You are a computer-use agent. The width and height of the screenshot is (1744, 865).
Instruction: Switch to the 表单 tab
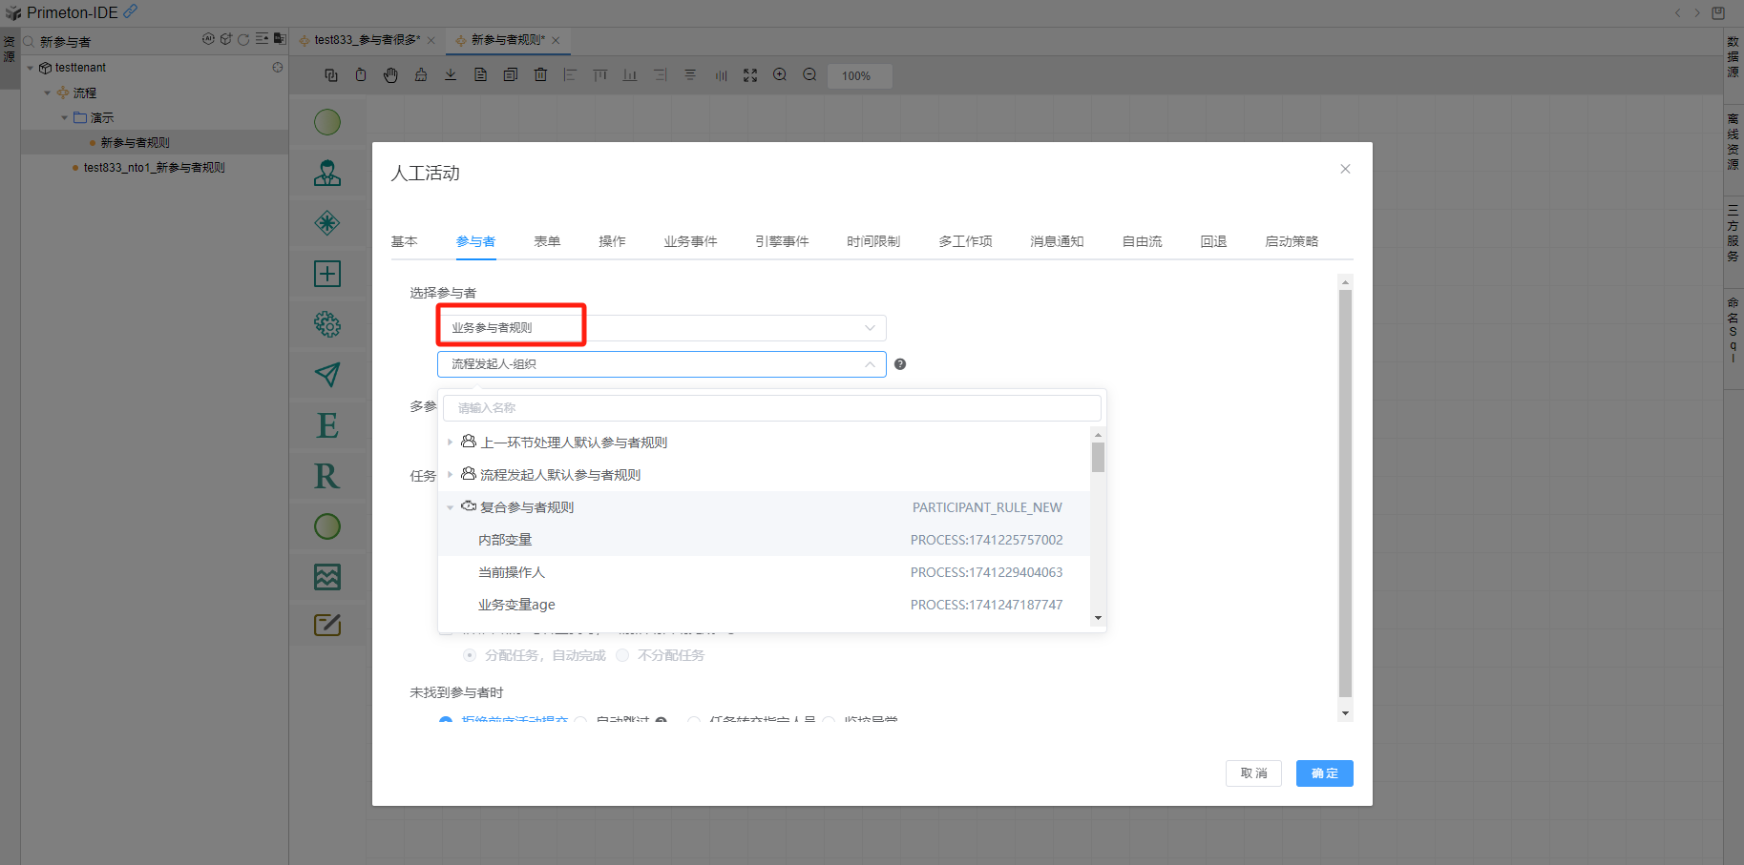(547, 241)
